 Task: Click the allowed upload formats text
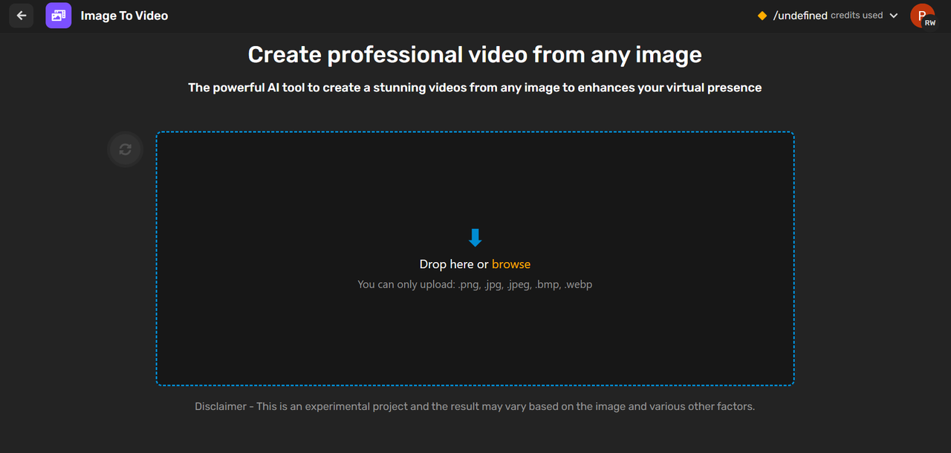(x=475, y=284)
